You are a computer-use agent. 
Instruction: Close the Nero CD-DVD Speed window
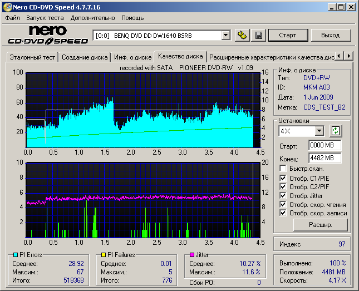pos(351,7)
